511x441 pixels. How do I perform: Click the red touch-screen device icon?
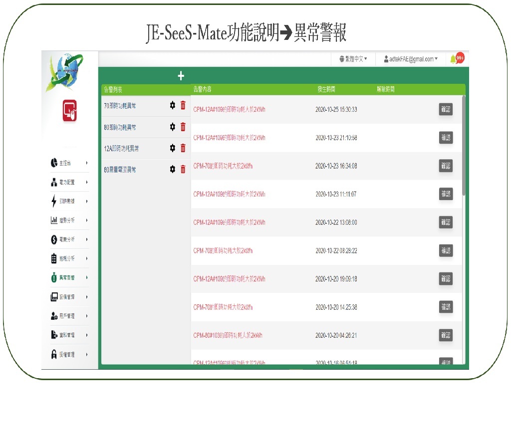(70, 110)
